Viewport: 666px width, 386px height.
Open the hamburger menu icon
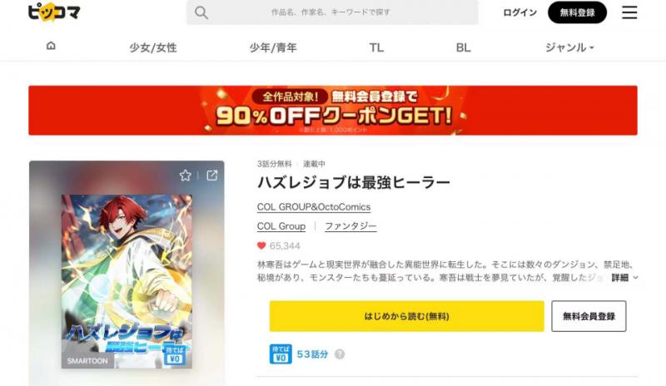(x=629, y=12)
